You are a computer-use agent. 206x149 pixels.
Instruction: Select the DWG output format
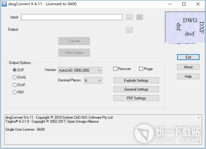(x=19, y=77)
